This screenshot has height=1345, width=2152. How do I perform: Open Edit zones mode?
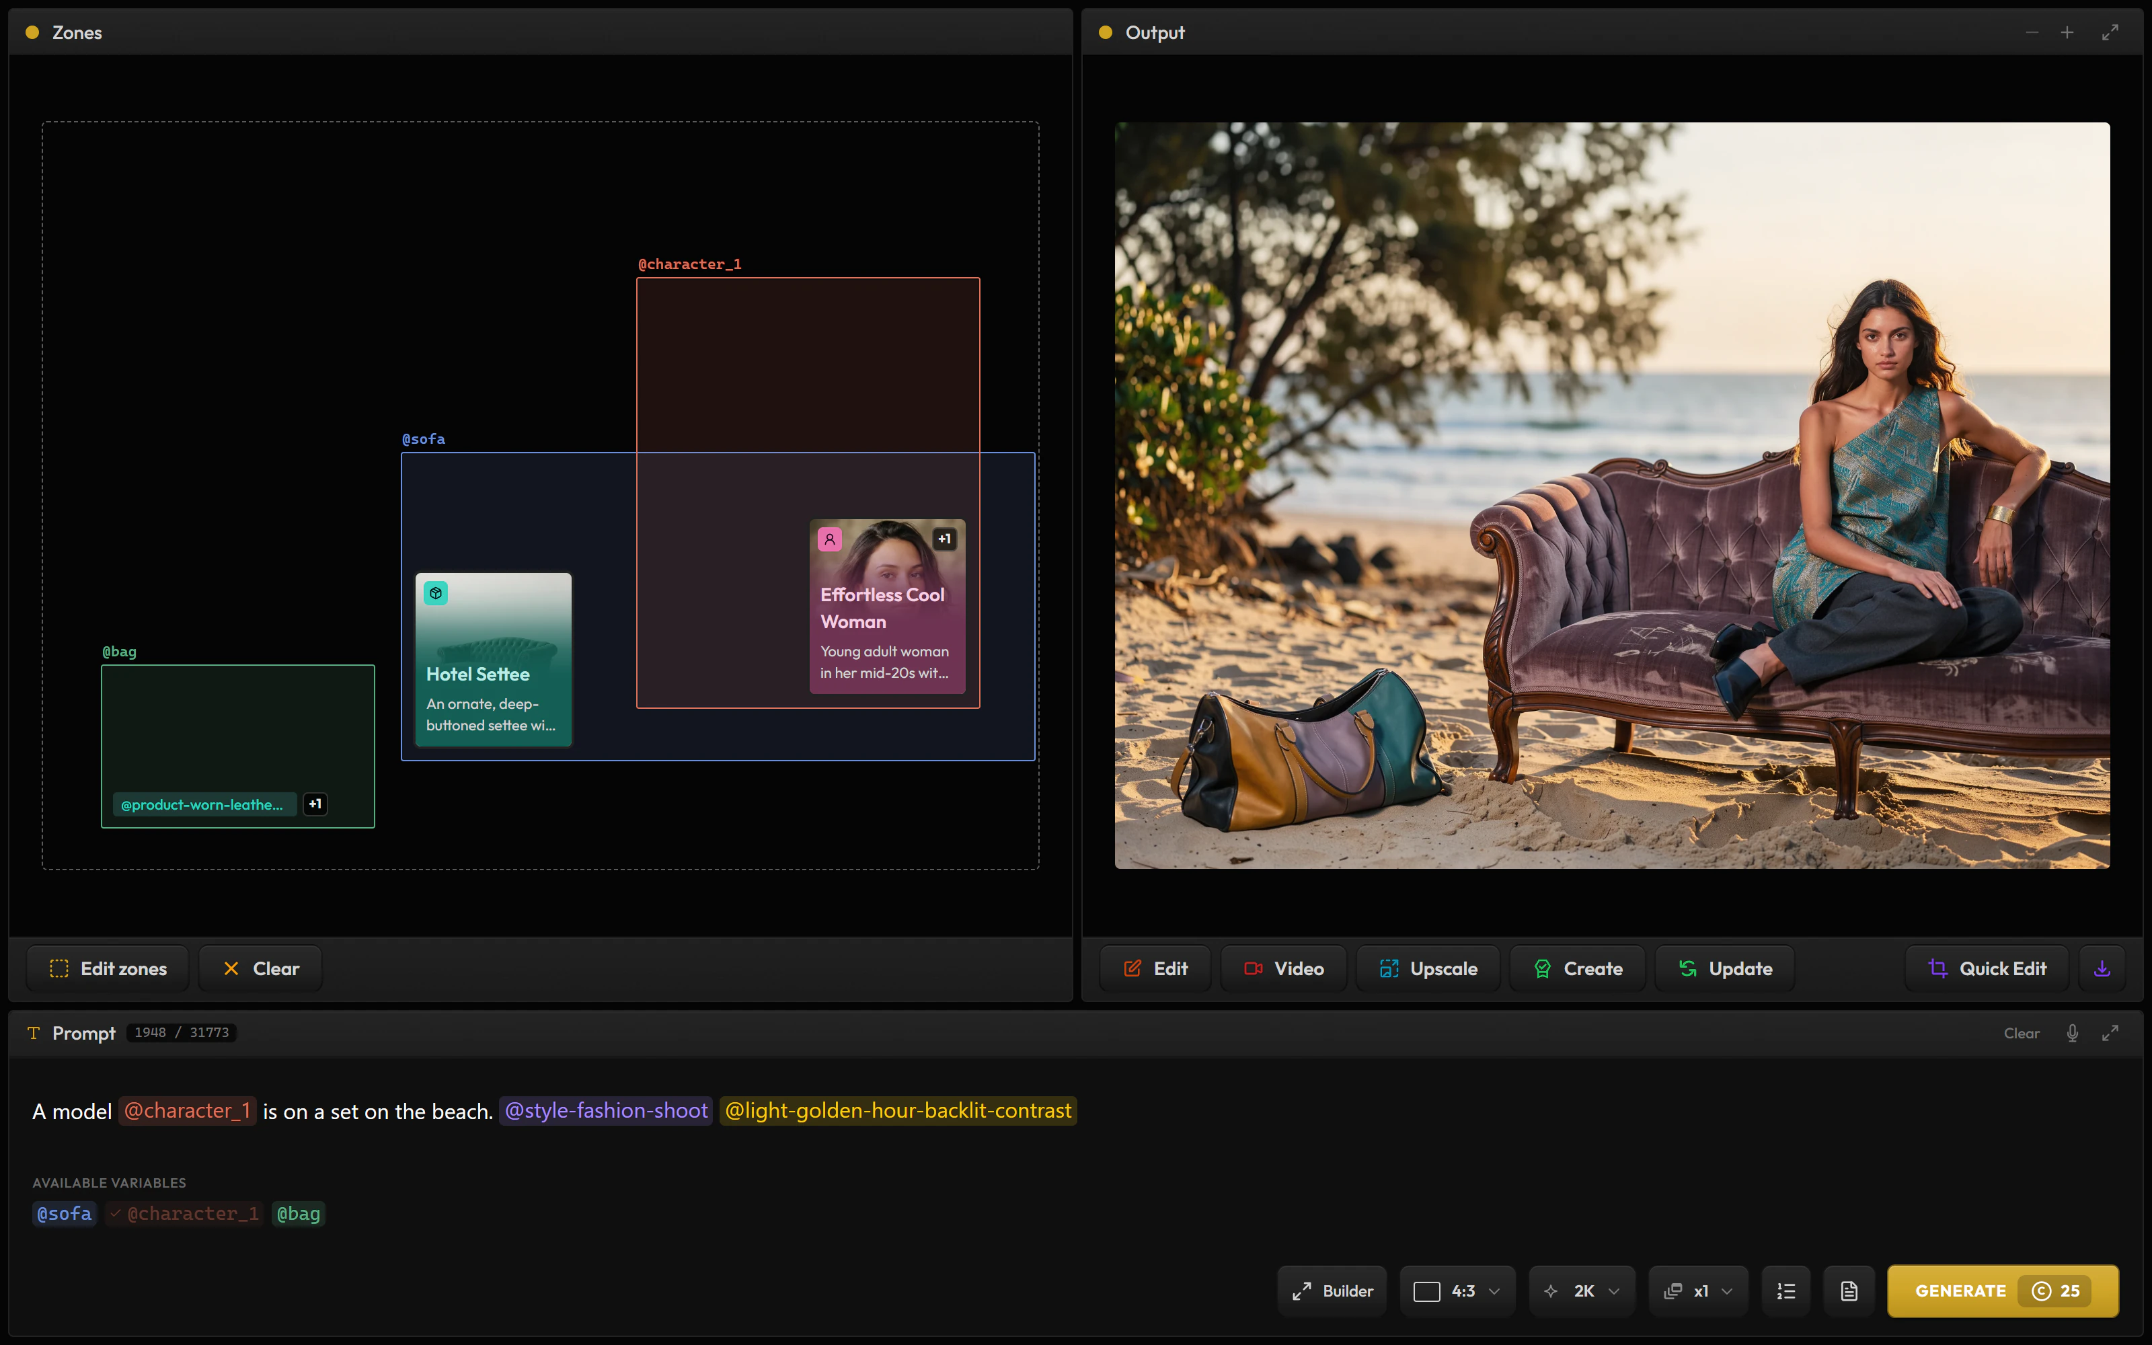(x=108, y=968)
